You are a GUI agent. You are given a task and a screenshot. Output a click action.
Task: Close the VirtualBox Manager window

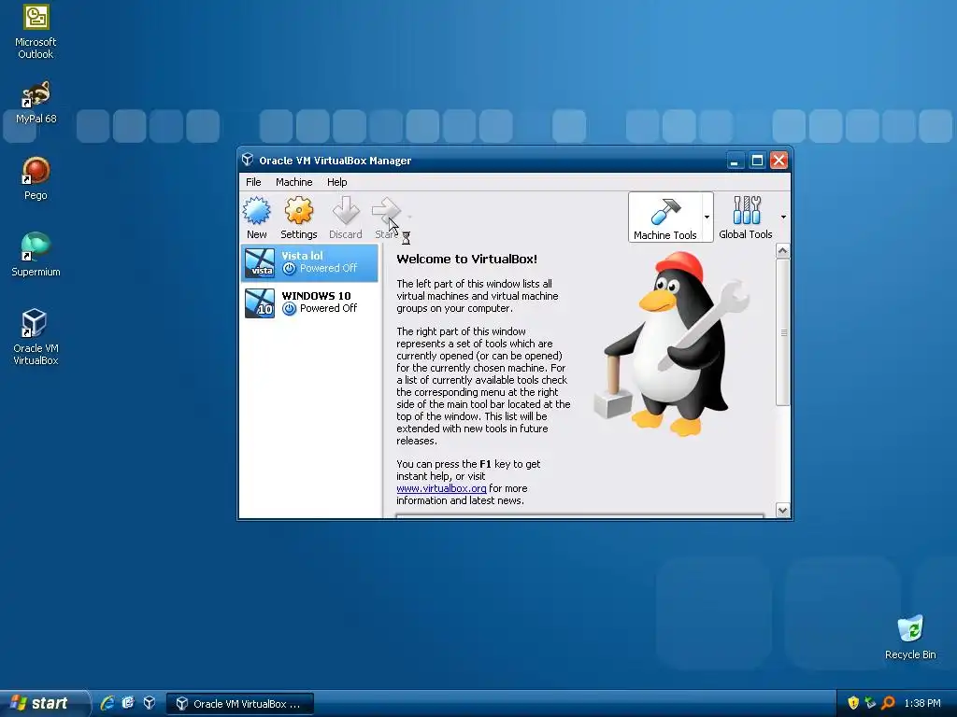click(x=778, y=161)
